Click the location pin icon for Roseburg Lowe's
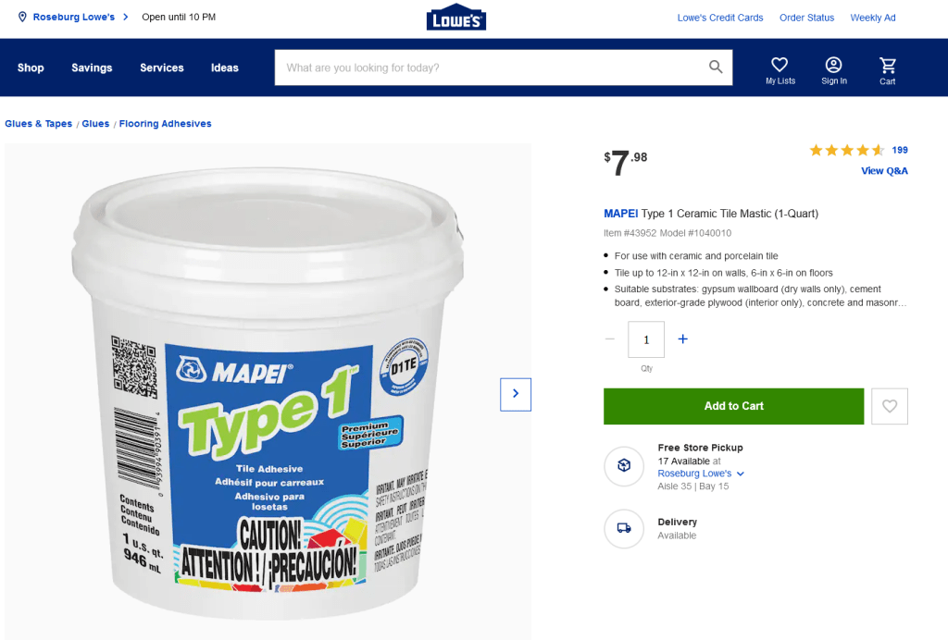 pos(22,17)
